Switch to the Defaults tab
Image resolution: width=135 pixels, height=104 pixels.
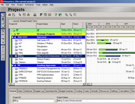pos(95,91)
